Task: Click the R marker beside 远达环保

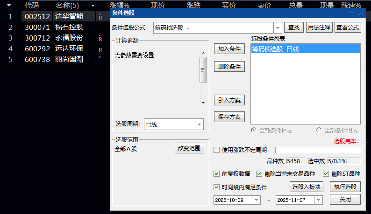Action: pos(100,49)
